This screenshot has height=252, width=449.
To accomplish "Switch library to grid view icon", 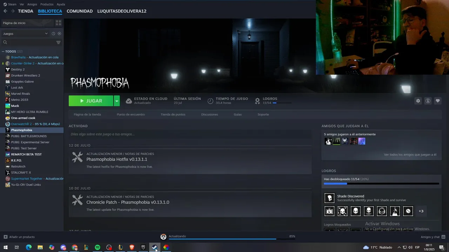I will [x=59, y=23].
